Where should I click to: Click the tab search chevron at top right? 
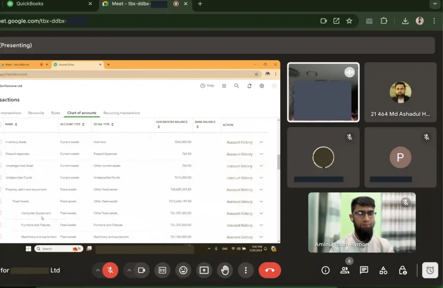(435, 3)
